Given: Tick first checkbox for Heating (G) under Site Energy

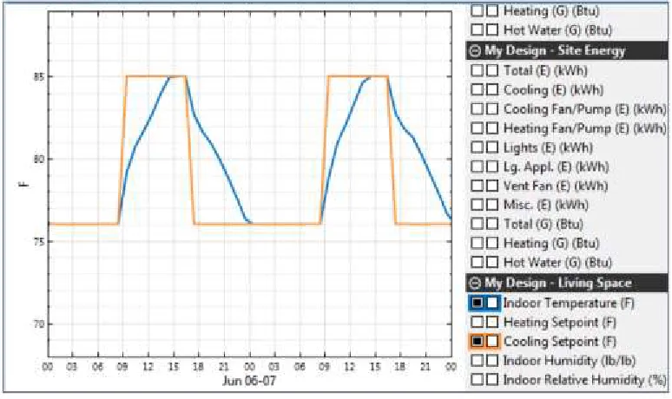Looking at the screenshot, I should pyautogui.click(x=477, y=243).
